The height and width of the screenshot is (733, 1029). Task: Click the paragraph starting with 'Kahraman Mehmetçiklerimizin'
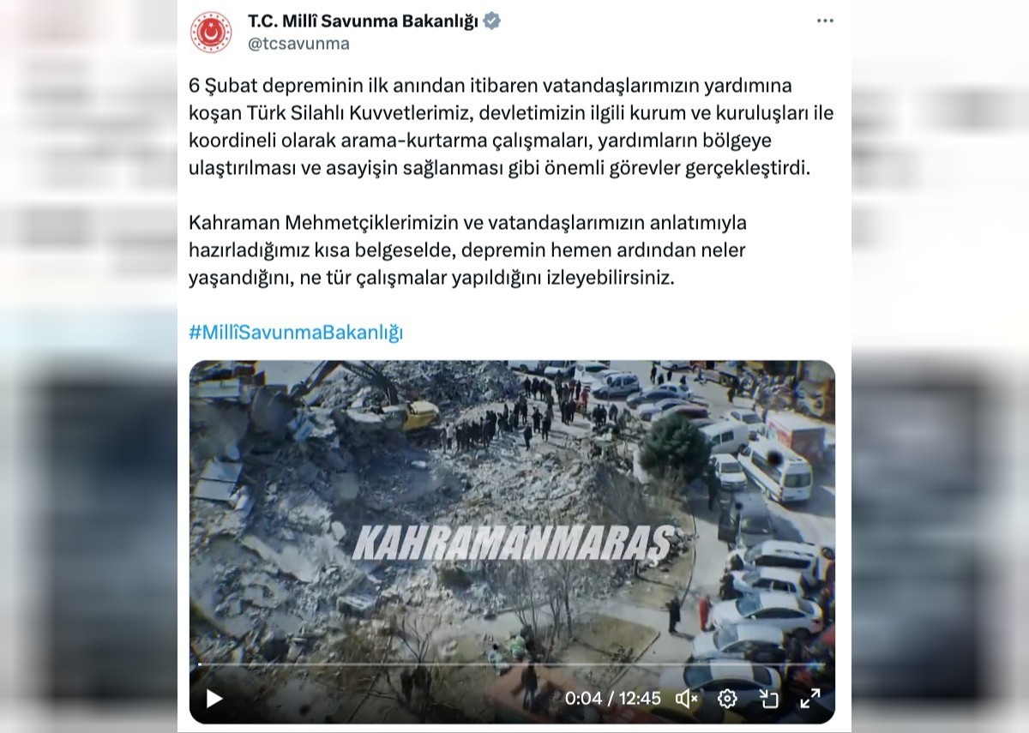(x=468, y=250)
